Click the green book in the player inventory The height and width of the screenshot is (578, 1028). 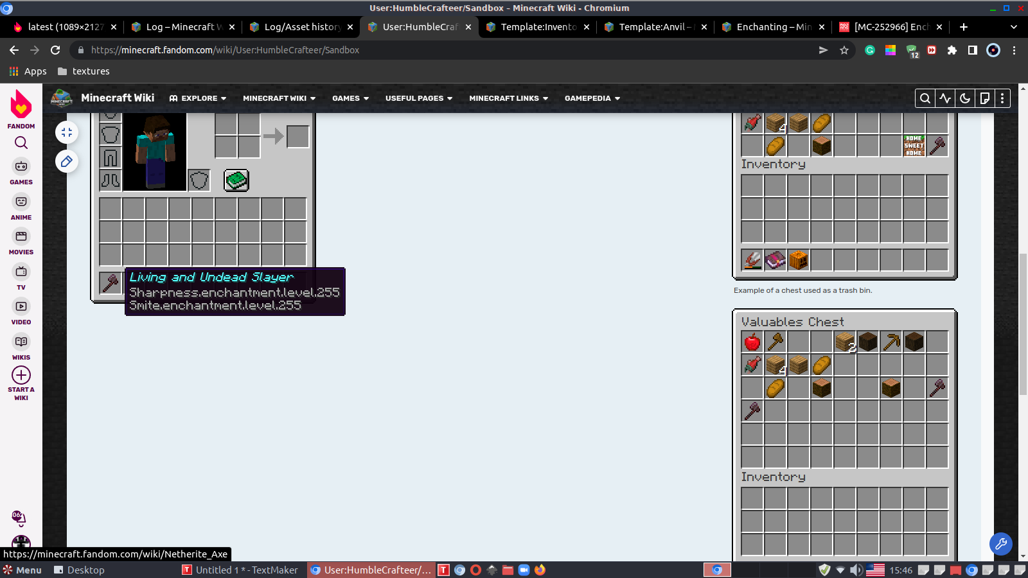(x=236, y=180)
